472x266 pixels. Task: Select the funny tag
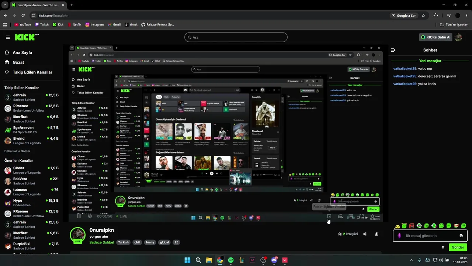click(x=150, y=242)
